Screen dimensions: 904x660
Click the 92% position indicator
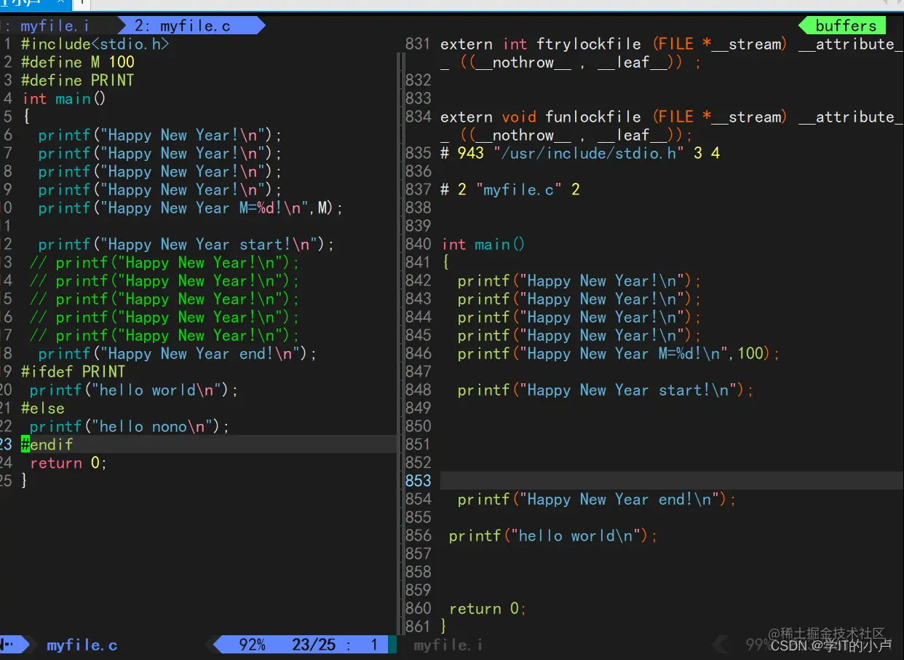tap(253, 645)
